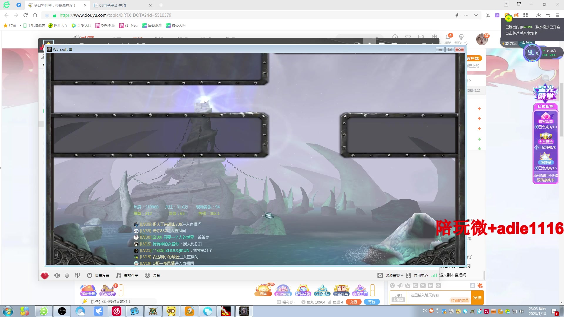Open 任务大厅 task hall
This screenshot has height=317, width=564.
108,290
